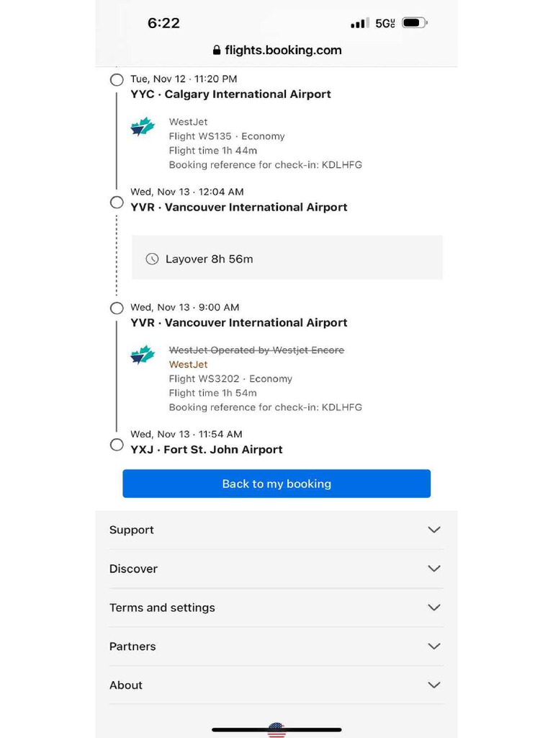The width and height of the screenshot is (553, 738).
Task: Tap the WestJet logo for flight WS3202
Action: pos(143,355)
